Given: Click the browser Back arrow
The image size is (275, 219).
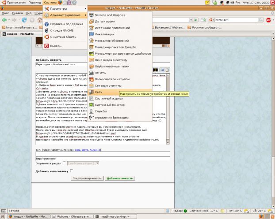Looking at the screenshot, I should pyautogui.click(x=4, y=20).
